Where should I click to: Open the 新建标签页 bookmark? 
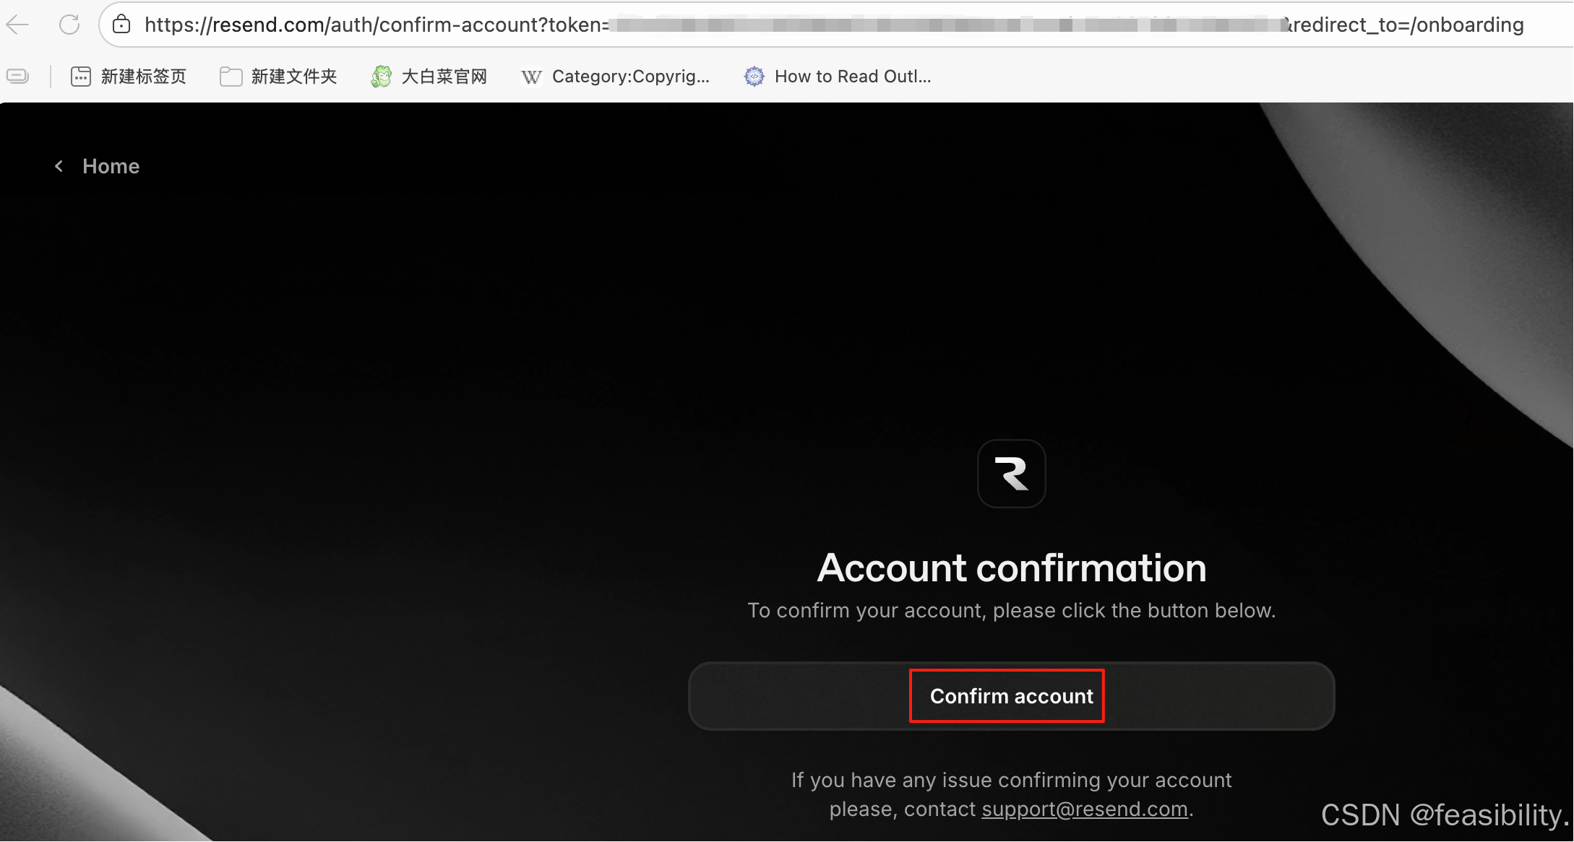pos(143,77)
